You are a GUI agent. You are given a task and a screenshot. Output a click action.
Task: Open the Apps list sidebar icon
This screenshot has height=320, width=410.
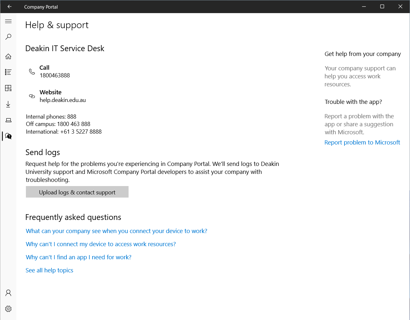click(8, 72)
